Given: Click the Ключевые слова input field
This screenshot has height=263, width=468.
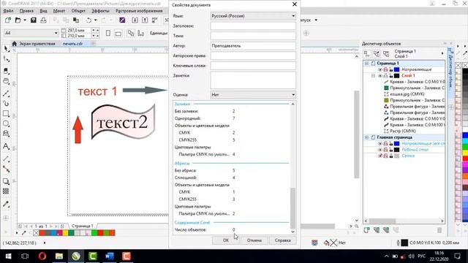Looking at the screenshot, I should pyautogui.click(x=253, y=66).
